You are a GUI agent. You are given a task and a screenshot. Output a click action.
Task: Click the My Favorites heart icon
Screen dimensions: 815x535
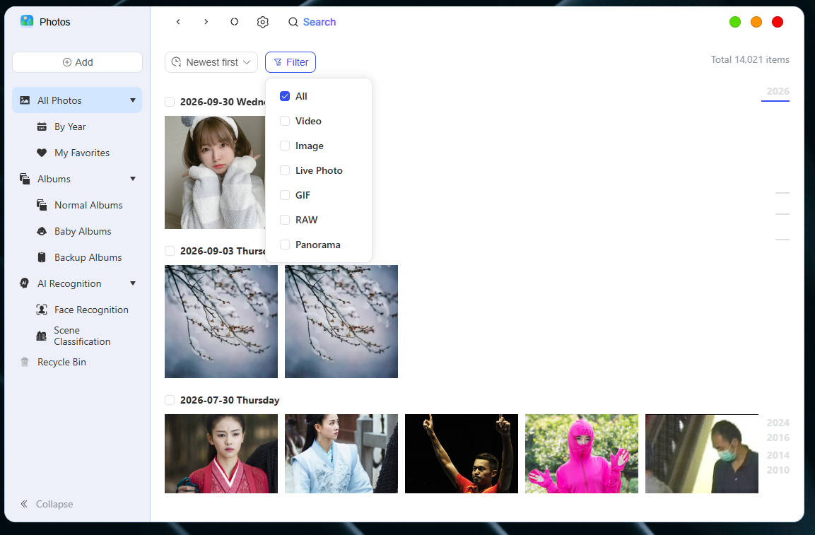42,153
